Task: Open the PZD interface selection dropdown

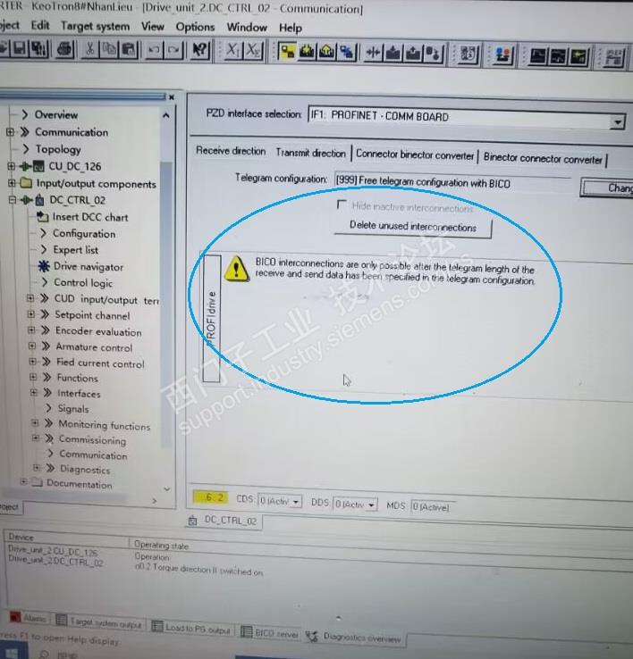Action: point(618,122)
